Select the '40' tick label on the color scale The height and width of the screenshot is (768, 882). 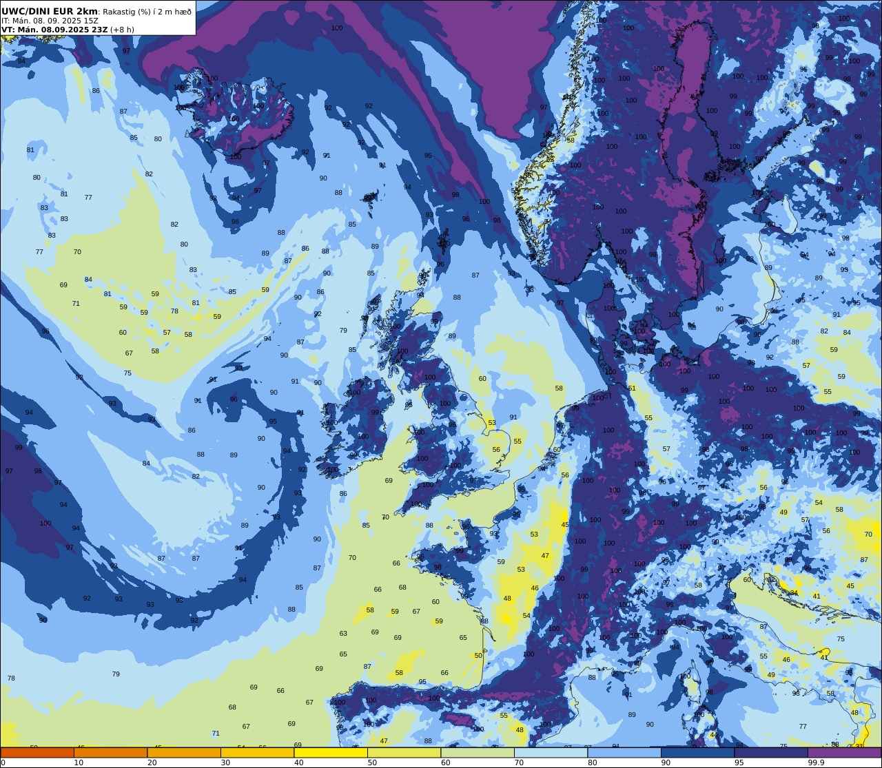click(299, 762)
